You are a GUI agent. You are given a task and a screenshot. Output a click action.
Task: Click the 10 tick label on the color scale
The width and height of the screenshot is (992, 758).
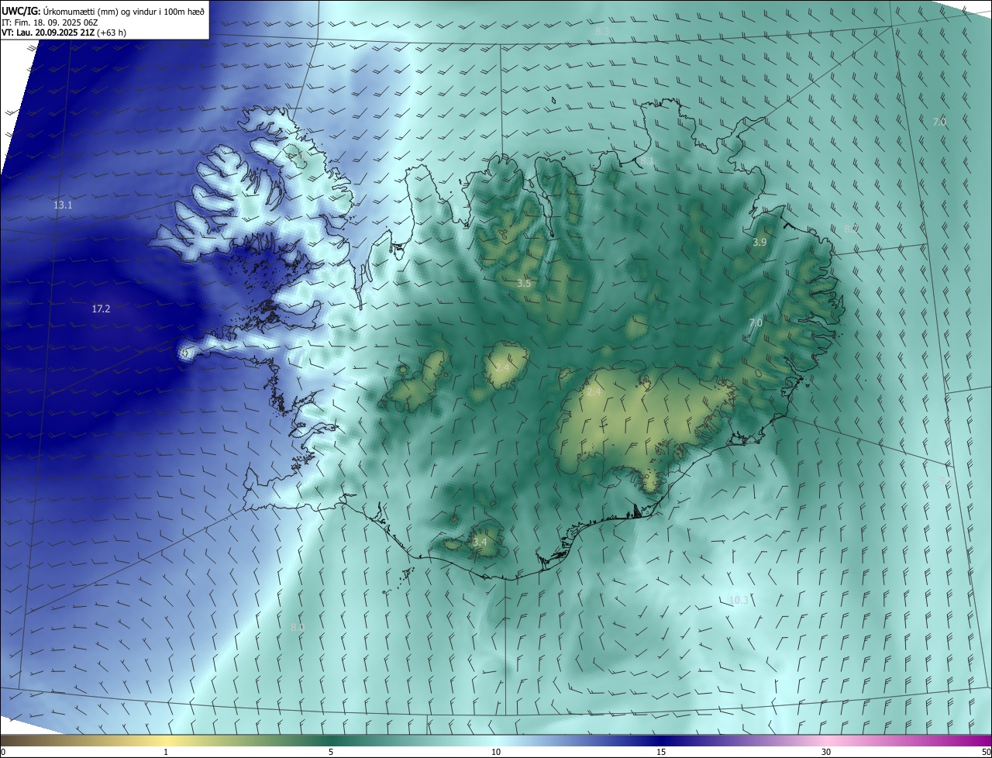496,752
